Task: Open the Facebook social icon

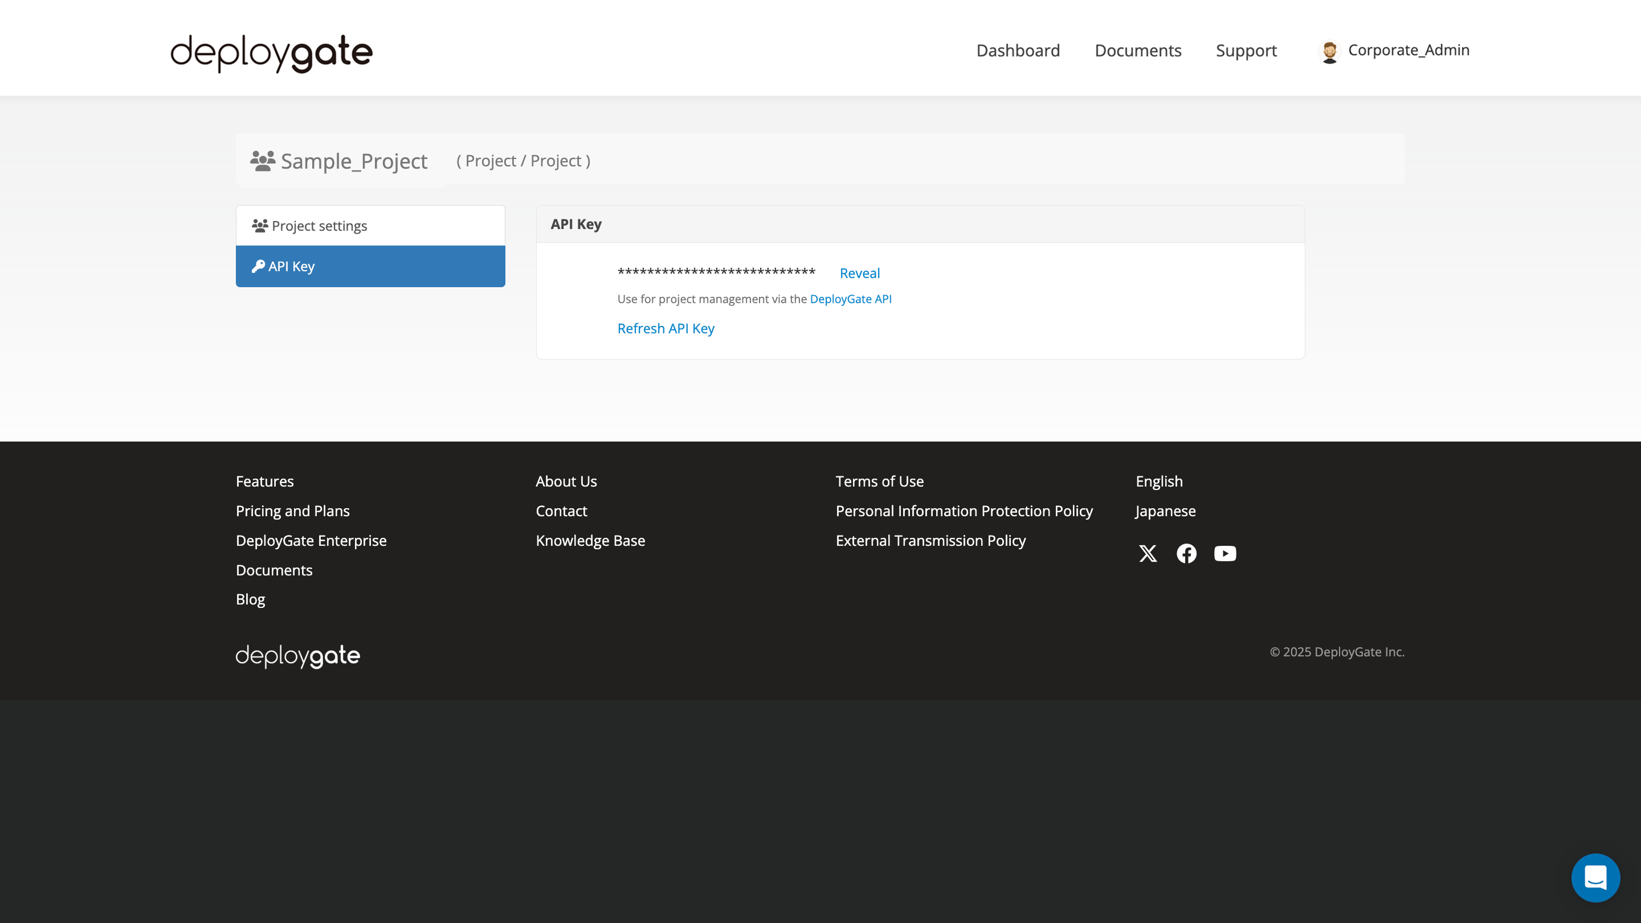Action: click(x=1186, y=553)
